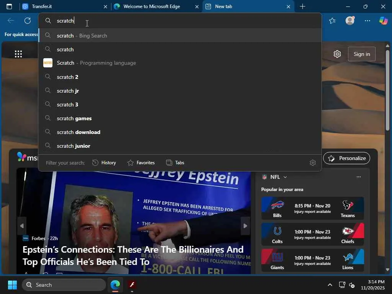Open the Epstein's Connections headline article
The height and width of the screenshot is (294, 392).
click(x=133, y=255)
